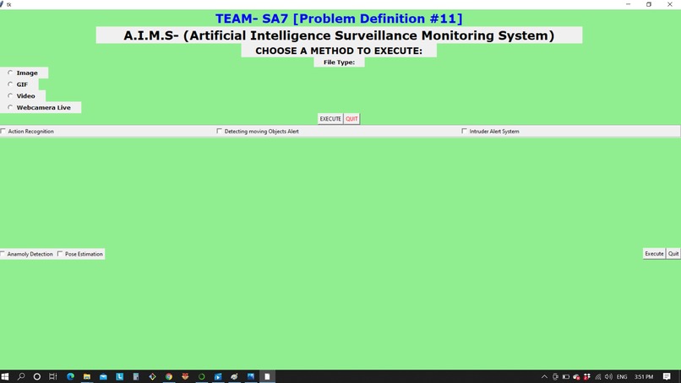681x383 pixels.
Task: Select the Image file type radio button
Action: coord(10,73)
